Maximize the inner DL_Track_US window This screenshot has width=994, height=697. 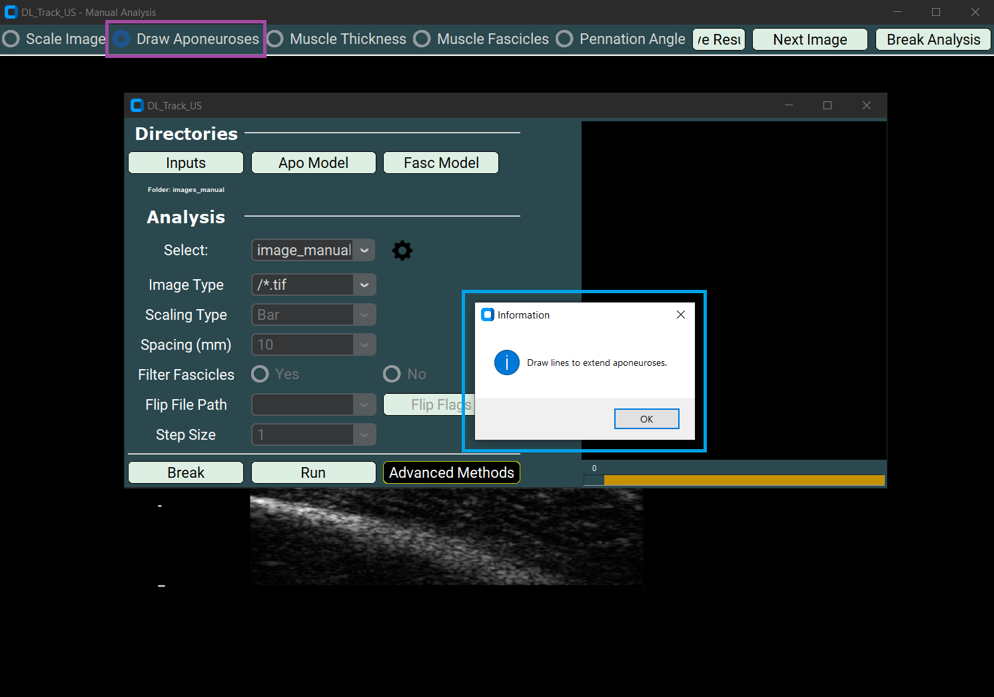pos(827,105)
